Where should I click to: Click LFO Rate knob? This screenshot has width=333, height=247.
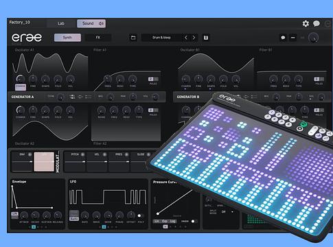point(84,215)
